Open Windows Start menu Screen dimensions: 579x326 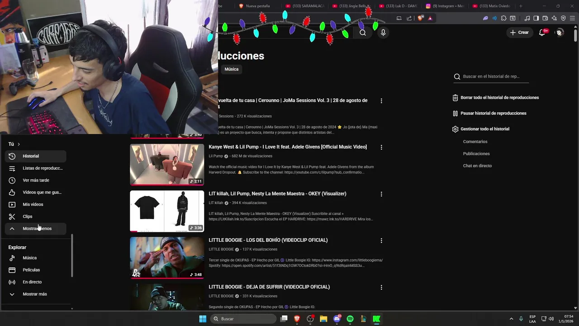(x=203, y=319)
